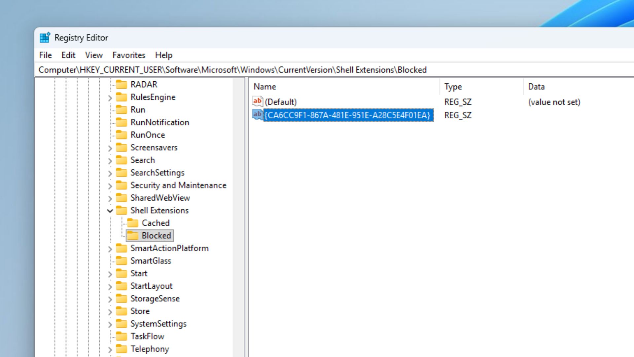Viewport: 634px width, 357px height.
Task: Expand the Search key
Action: point(110,161)
